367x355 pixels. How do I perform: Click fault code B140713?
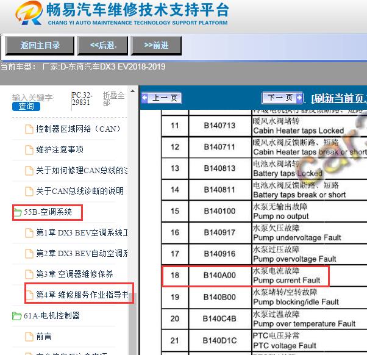219,126
